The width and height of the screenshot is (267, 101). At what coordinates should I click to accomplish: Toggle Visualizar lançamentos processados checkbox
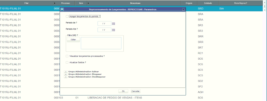[x=67, y=56]
